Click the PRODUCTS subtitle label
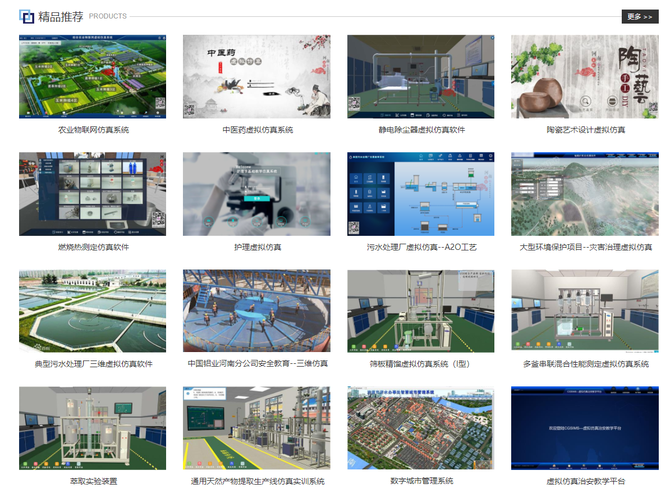This screenshot has width=670, height=493. pos(108,16)
